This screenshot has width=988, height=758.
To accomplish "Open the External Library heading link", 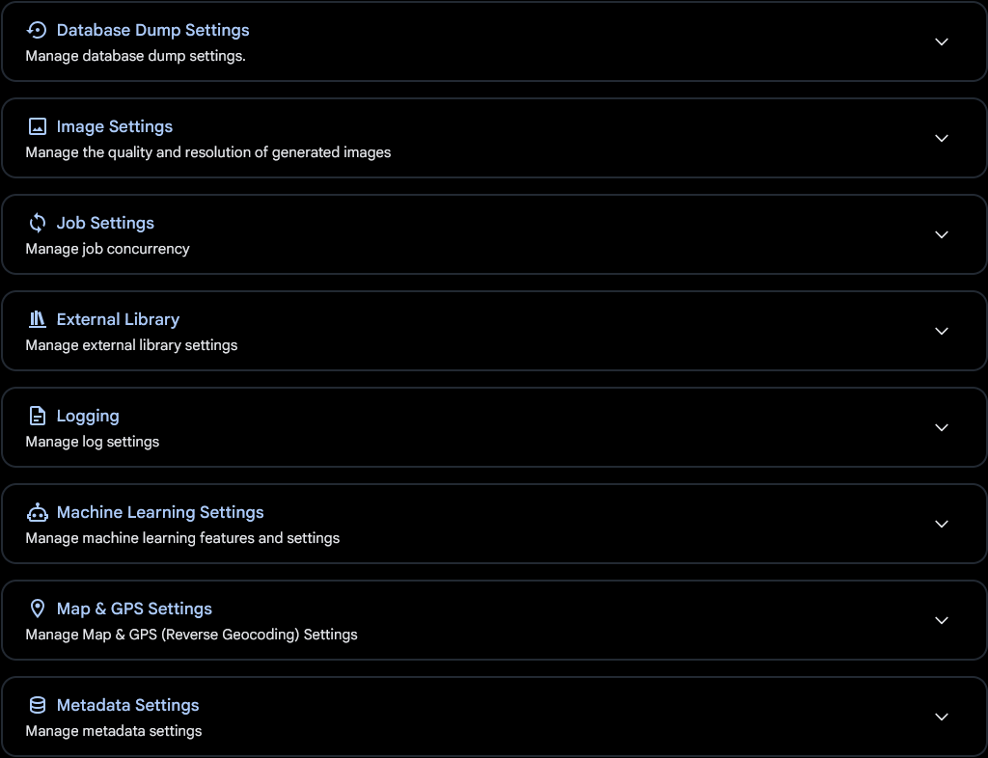I will coord(118,319).
